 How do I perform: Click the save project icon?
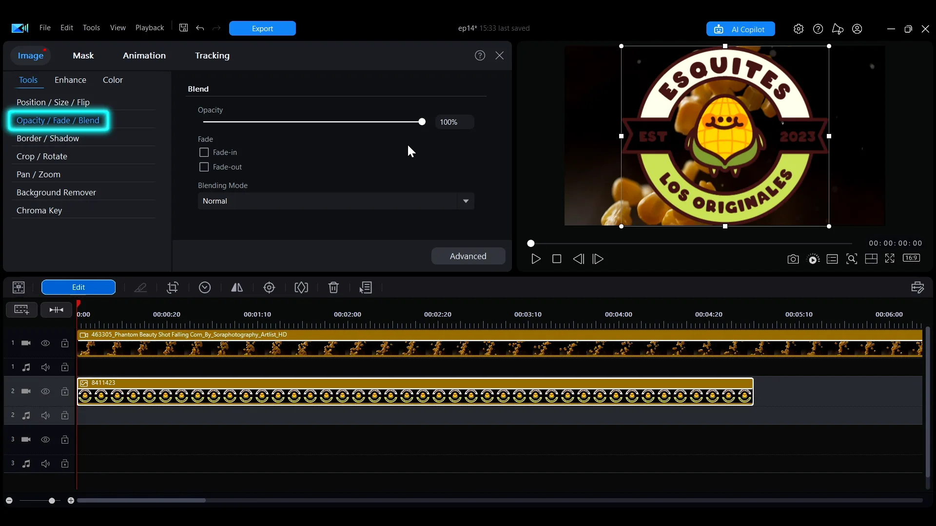183,28
